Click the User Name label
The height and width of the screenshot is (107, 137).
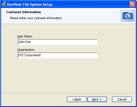click(25, 36)
